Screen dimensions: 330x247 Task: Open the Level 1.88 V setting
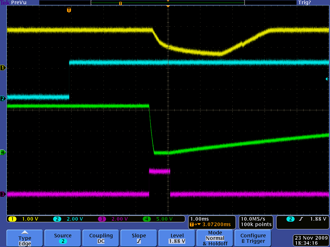click(x=177, y=238)
